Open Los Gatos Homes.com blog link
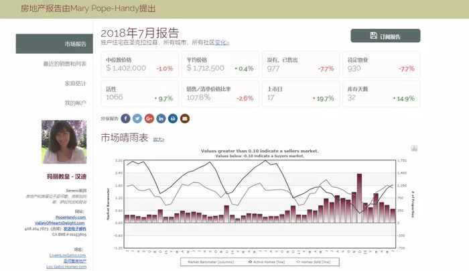Screen dimensions: 469x271 coord(66,266)
